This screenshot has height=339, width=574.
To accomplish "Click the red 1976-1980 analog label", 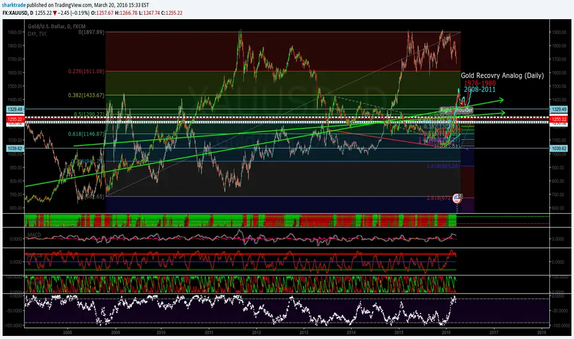I will coord(480,83).
